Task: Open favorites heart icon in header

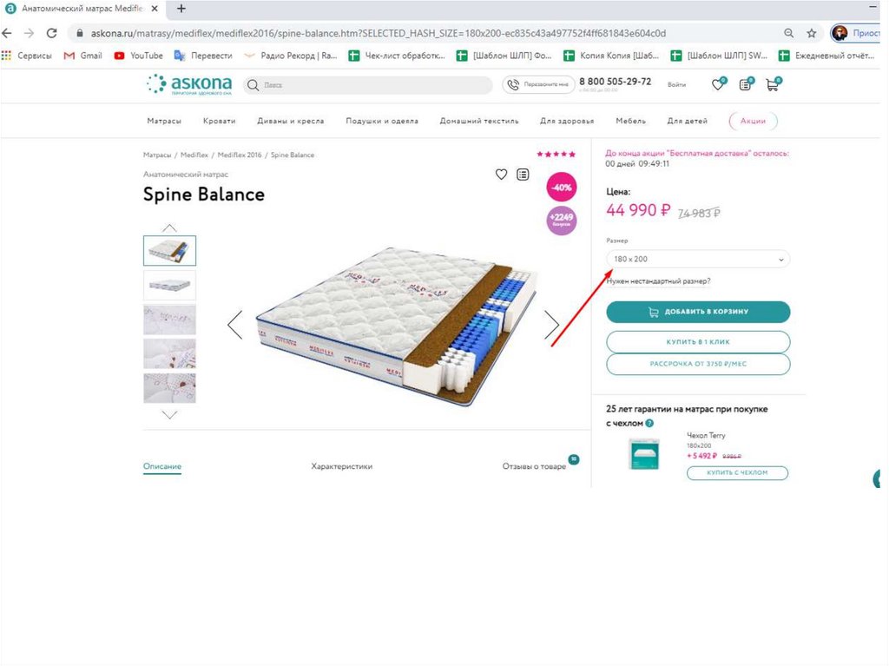Action: (x=718, y=84)
